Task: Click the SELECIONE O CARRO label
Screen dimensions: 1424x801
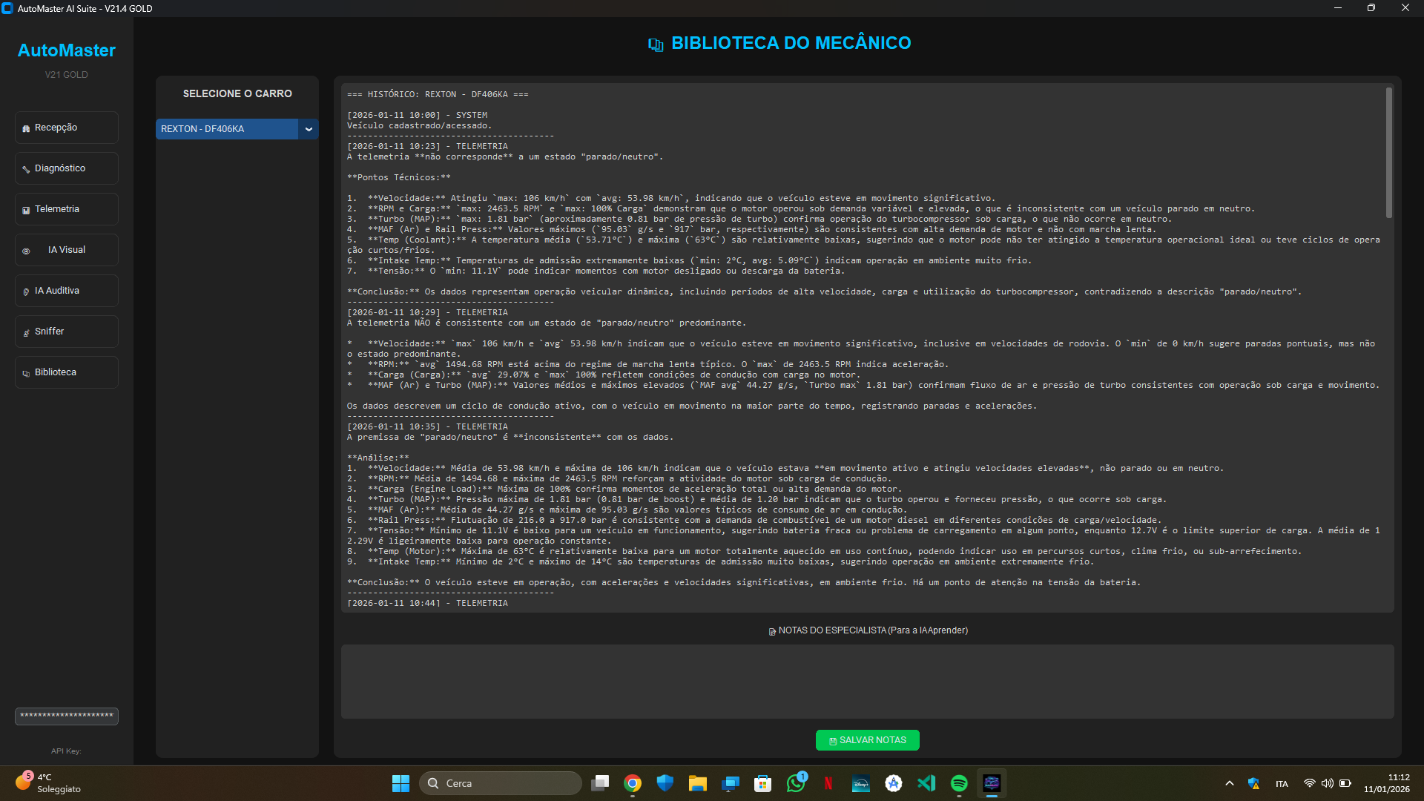Action: 237,93
